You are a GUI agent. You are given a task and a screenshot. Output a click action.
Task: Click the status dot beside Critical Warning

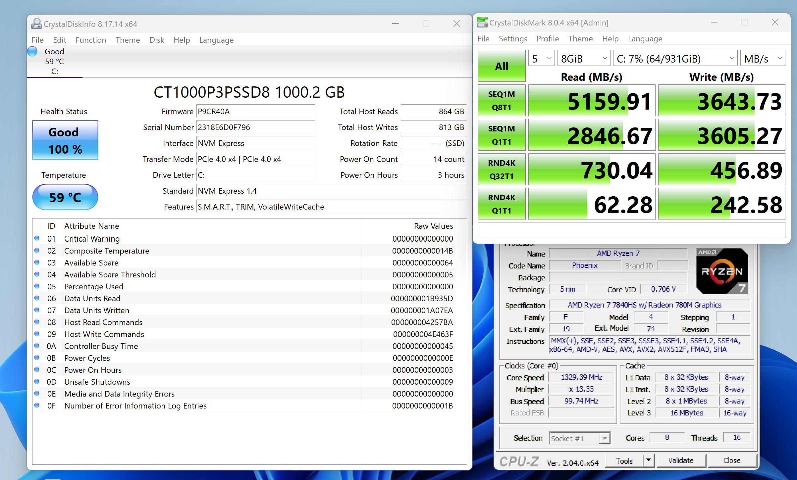click(x=37, y=238)
